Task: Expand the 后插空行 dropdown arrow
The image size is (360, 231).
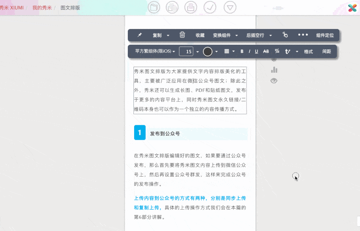Action: tap(271, 35)
